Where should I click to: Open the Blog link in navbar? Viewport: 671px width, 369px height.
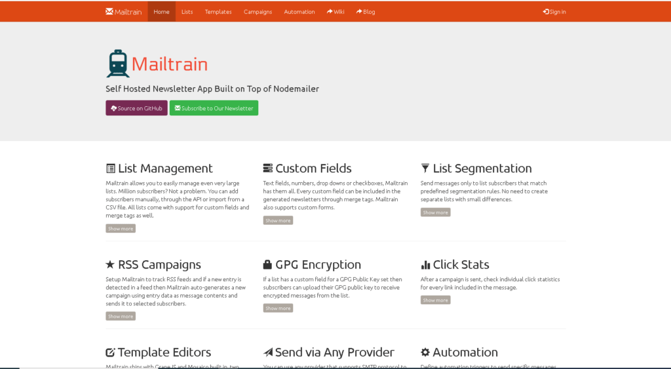(x=366, y=12)
